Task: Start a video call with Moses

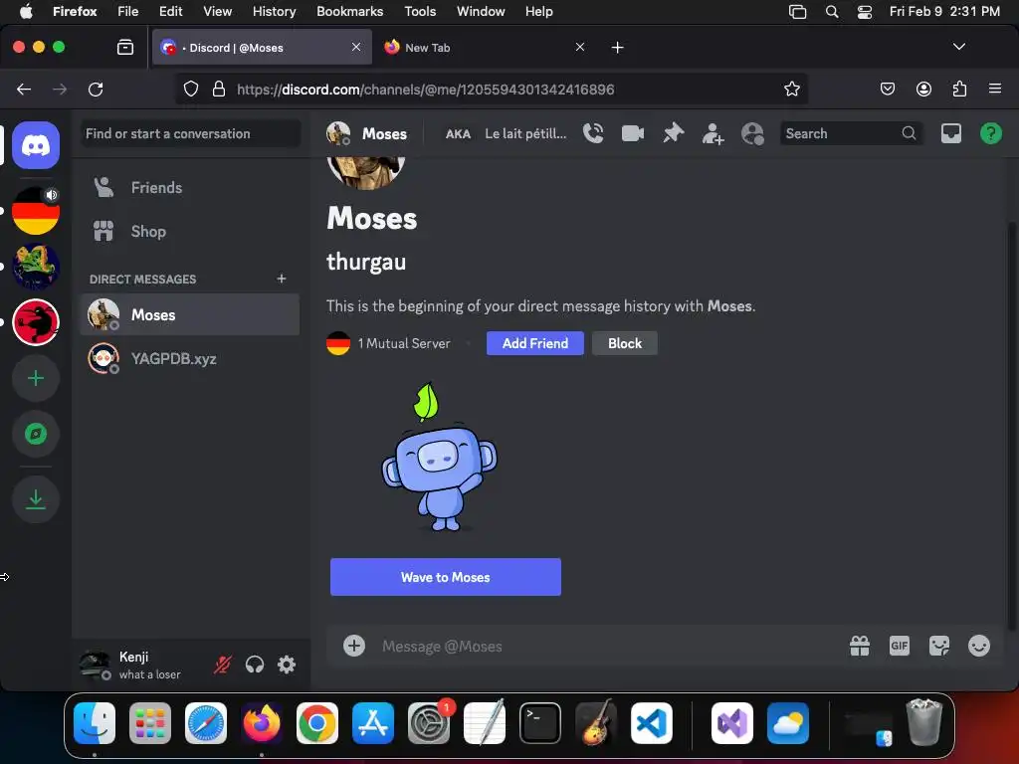Action: point(632,133)
